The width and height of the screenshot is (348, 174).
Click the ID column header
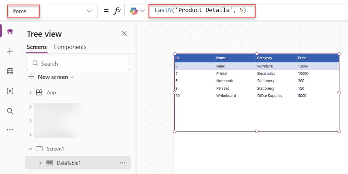[x=195, y=58]
